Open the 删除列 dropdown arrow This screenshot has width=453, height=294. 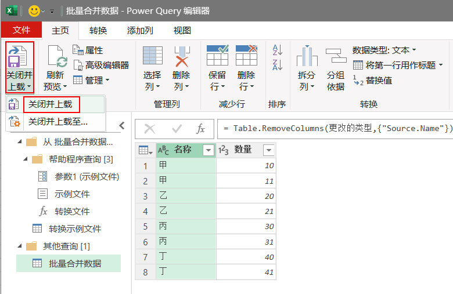[187, 86]
